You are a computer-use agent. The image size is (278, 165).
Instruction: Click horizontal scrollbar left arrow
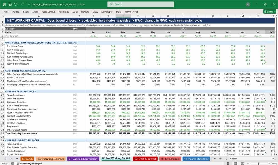click(230, 159)
